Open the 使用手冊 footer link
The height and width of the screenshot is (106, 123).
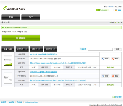point(4,102)
